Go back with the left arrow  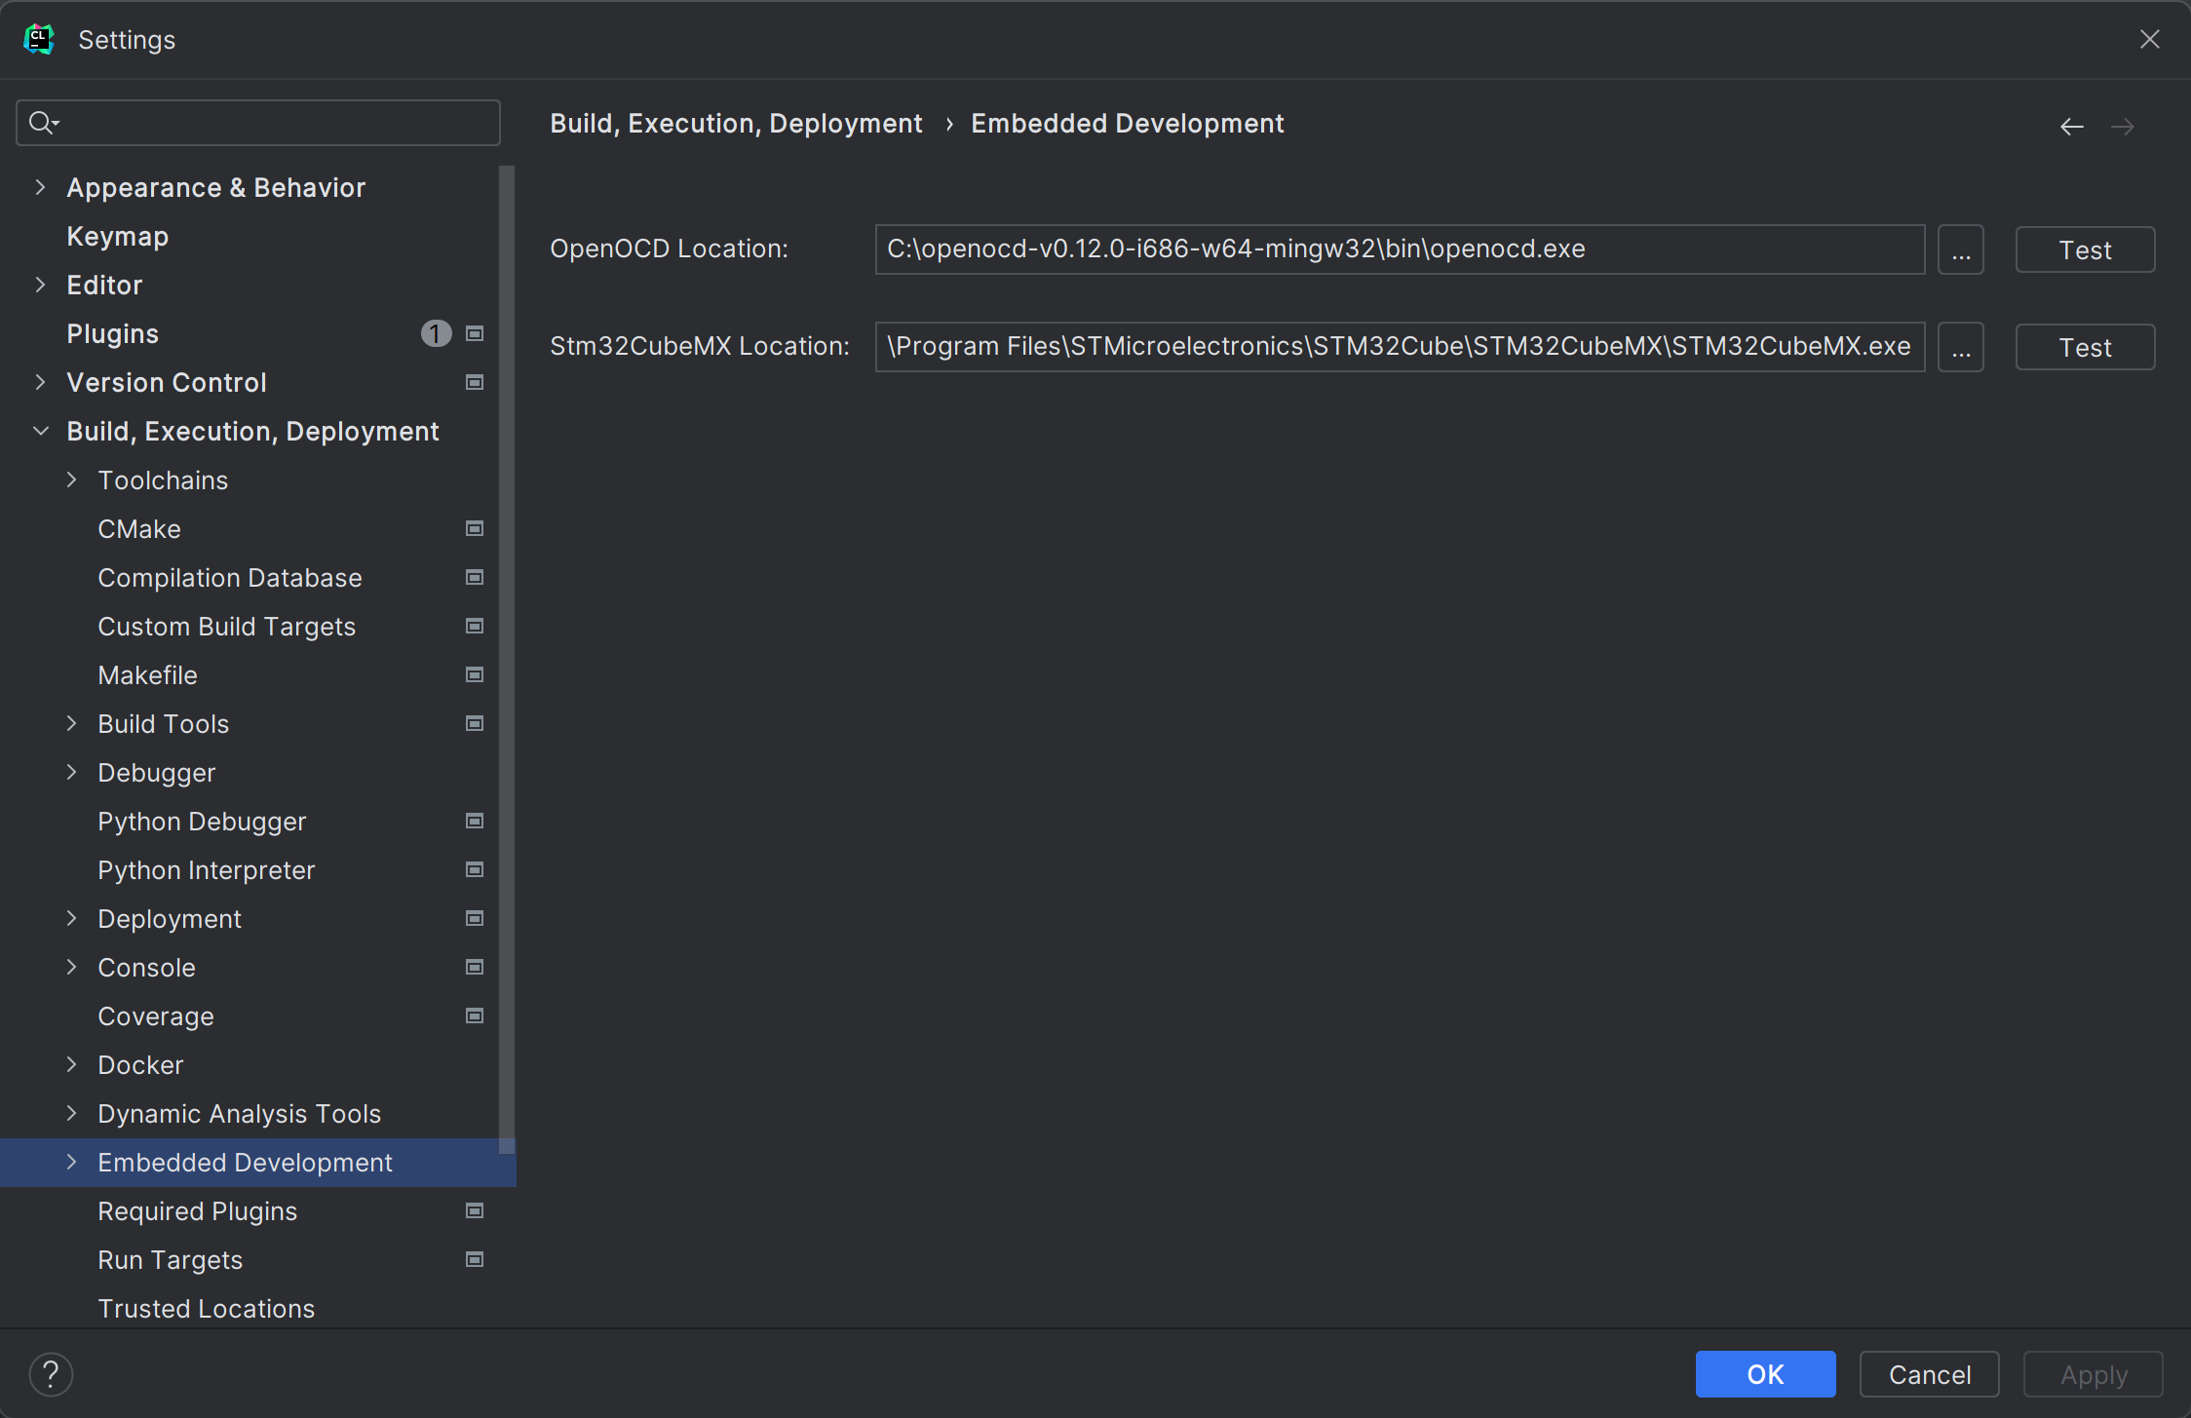(x=2072, y=127)
